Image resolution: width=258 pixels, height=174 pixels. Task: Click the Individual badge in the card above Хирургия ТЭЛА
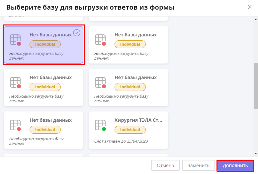130,87
